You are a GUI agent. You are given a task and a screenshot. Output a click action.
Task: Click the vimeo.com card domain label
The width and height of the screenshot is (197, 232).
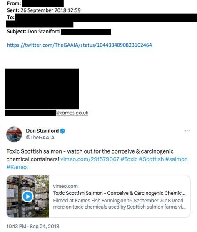tap(65, 186)
